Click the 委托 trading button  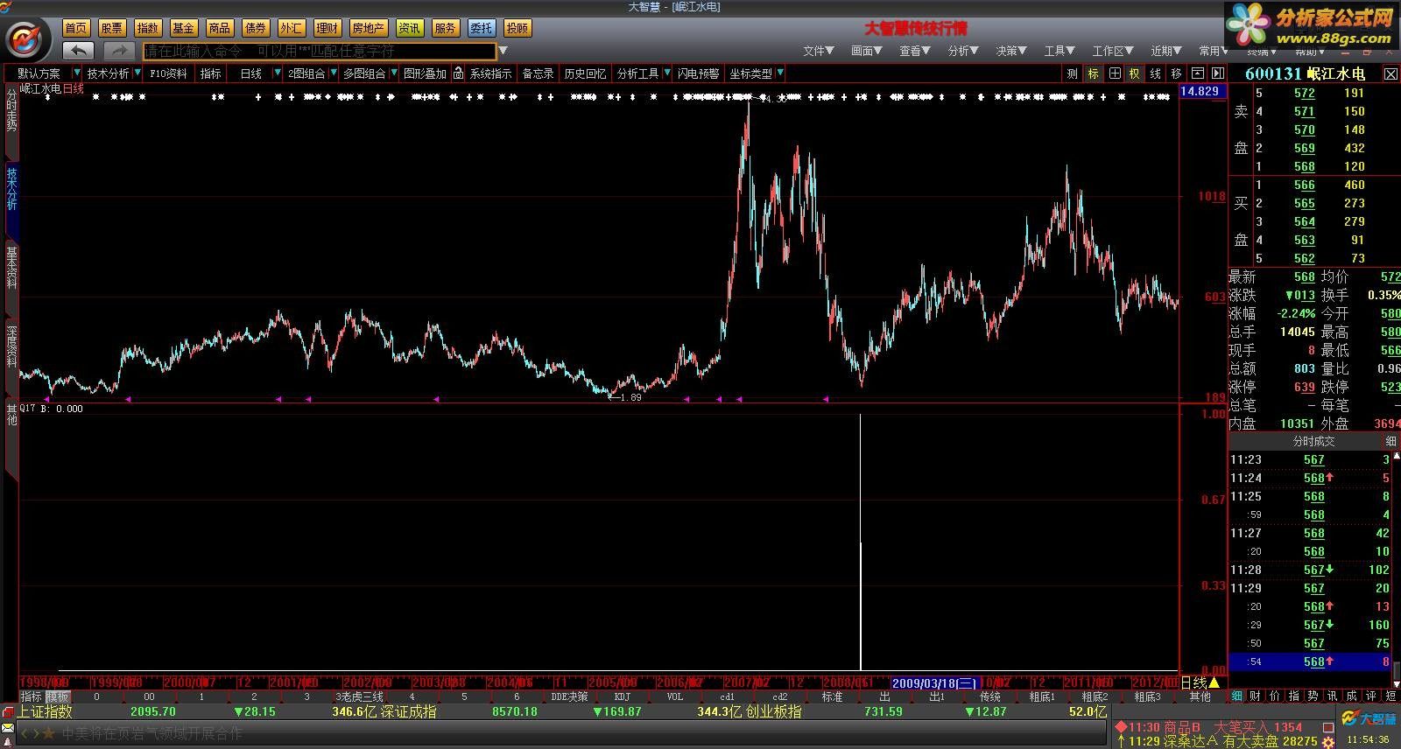(x=481, y=28)
